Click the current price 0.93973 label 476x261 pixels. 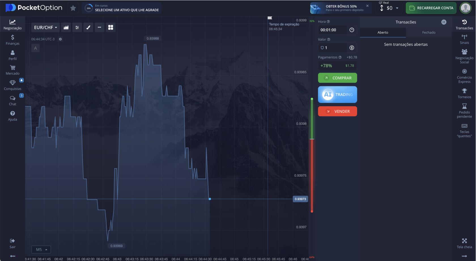tap(300, 199)
